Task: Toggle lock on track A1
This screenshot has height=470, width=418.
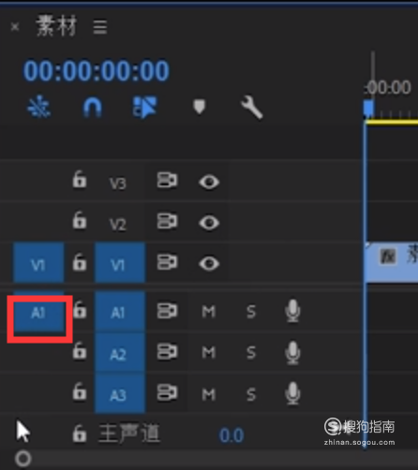Action: (x=80, y=310)
